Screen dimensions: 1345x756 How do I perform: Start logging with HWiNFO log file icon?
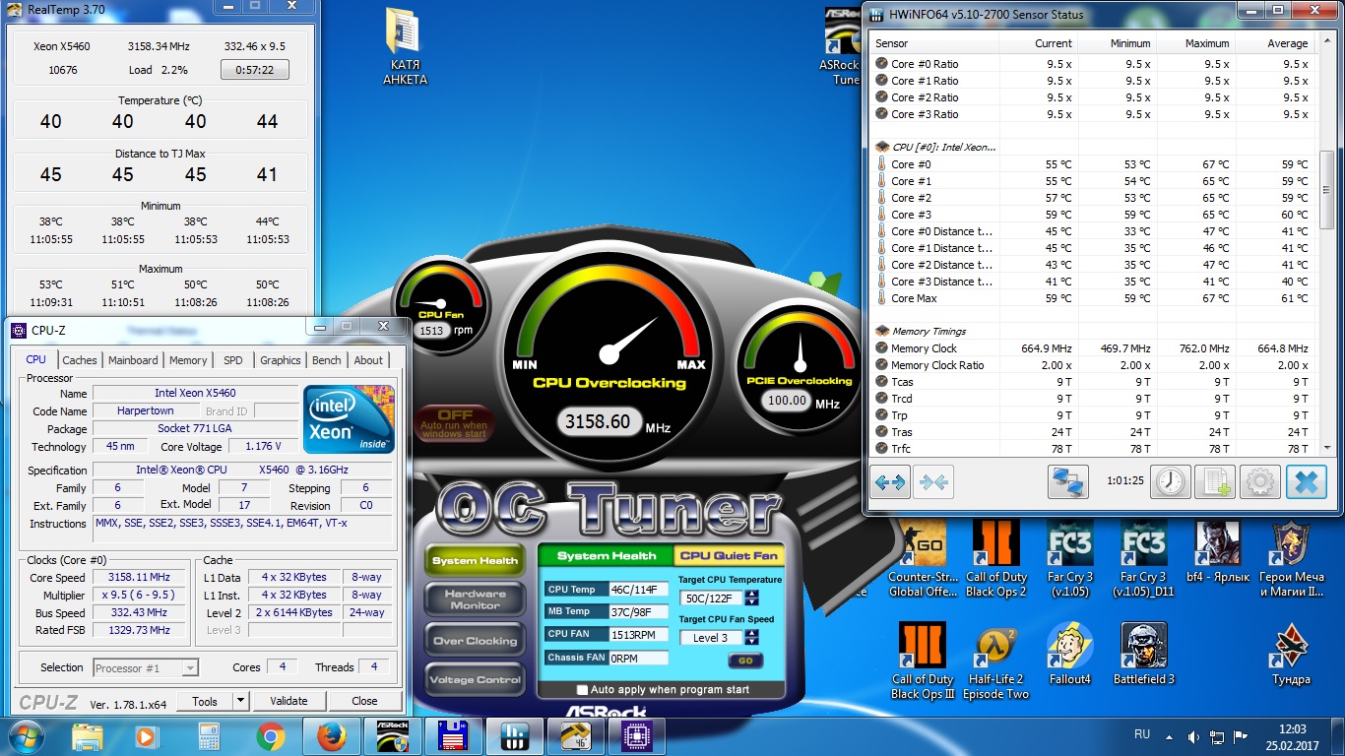click(x=1214, y=482)
